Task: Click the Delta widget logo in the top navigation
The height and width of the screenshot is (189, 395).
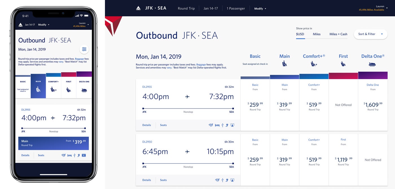Action: (x=138, y=8)
